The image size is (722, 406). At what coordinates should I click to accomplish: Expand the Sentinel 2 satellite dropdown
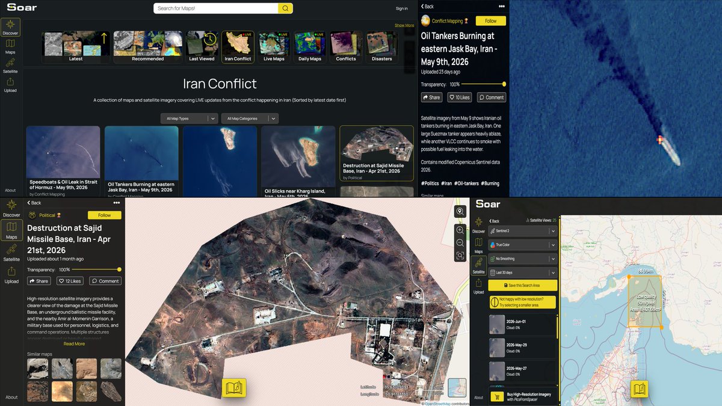pos(522,230)
